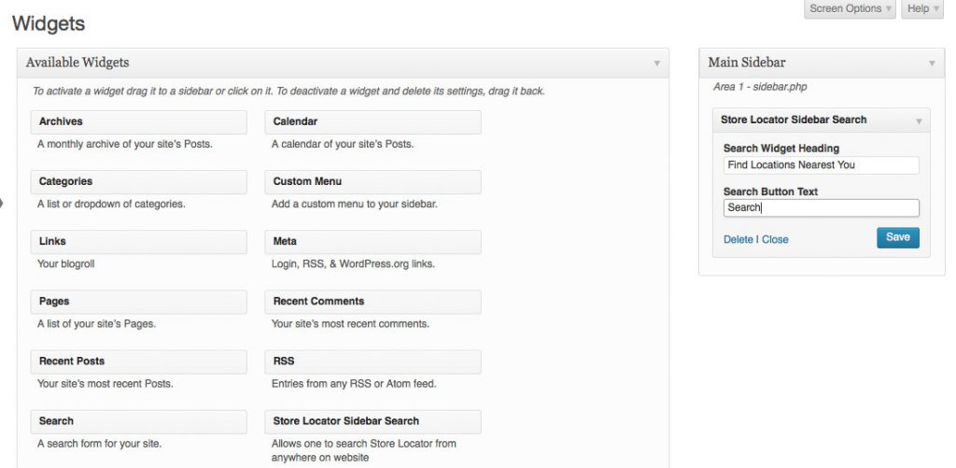
Task: Select the Calendar widget
Action: pos(373,122)
